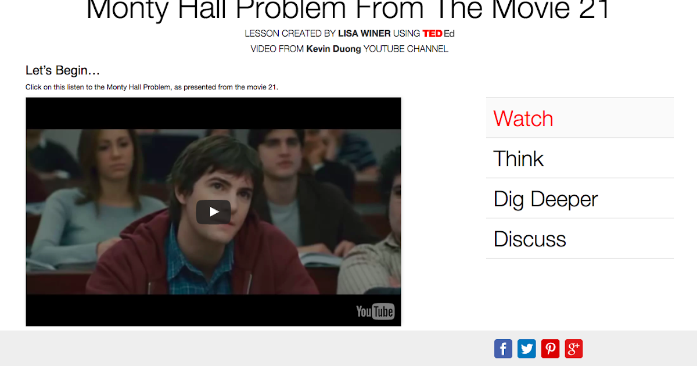Switch to the Think section
This screenshot has width=697, height=366.
580,158
